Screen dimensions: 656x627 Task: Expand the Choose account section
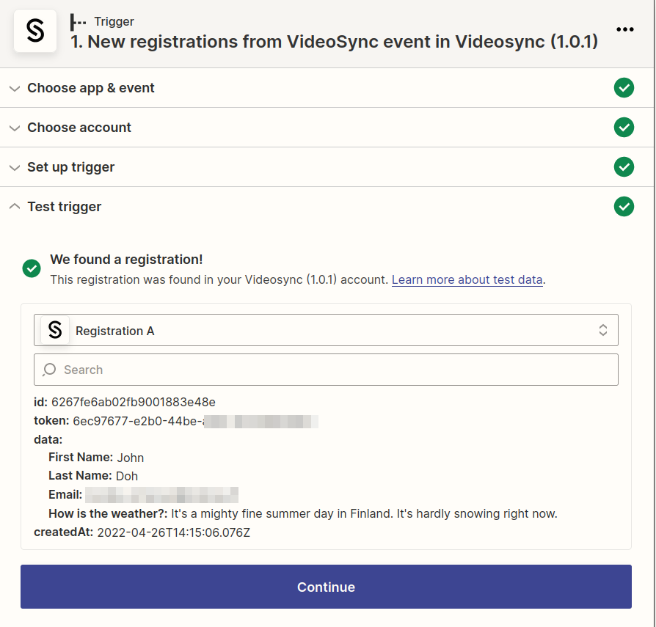[x=79, y=128]
